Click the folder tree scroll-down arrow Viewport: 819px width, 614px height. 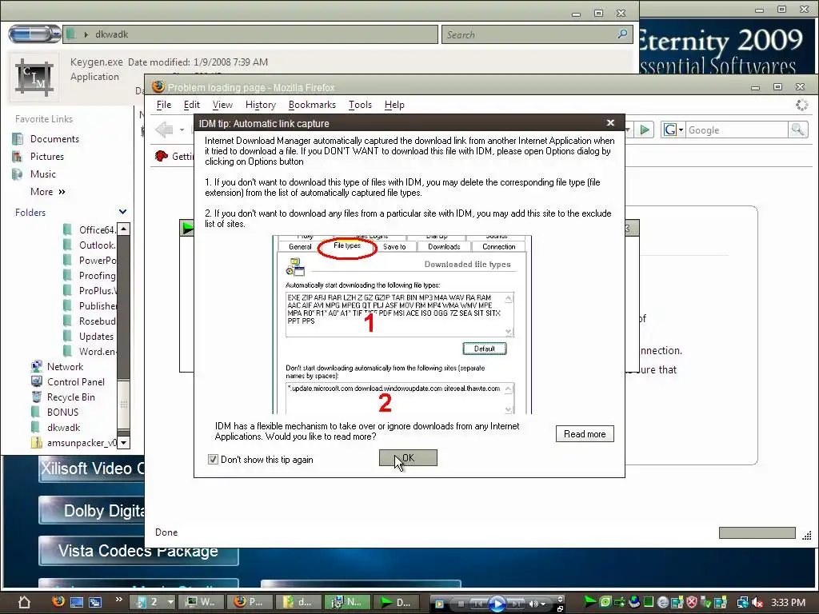[x=123, y=443]
